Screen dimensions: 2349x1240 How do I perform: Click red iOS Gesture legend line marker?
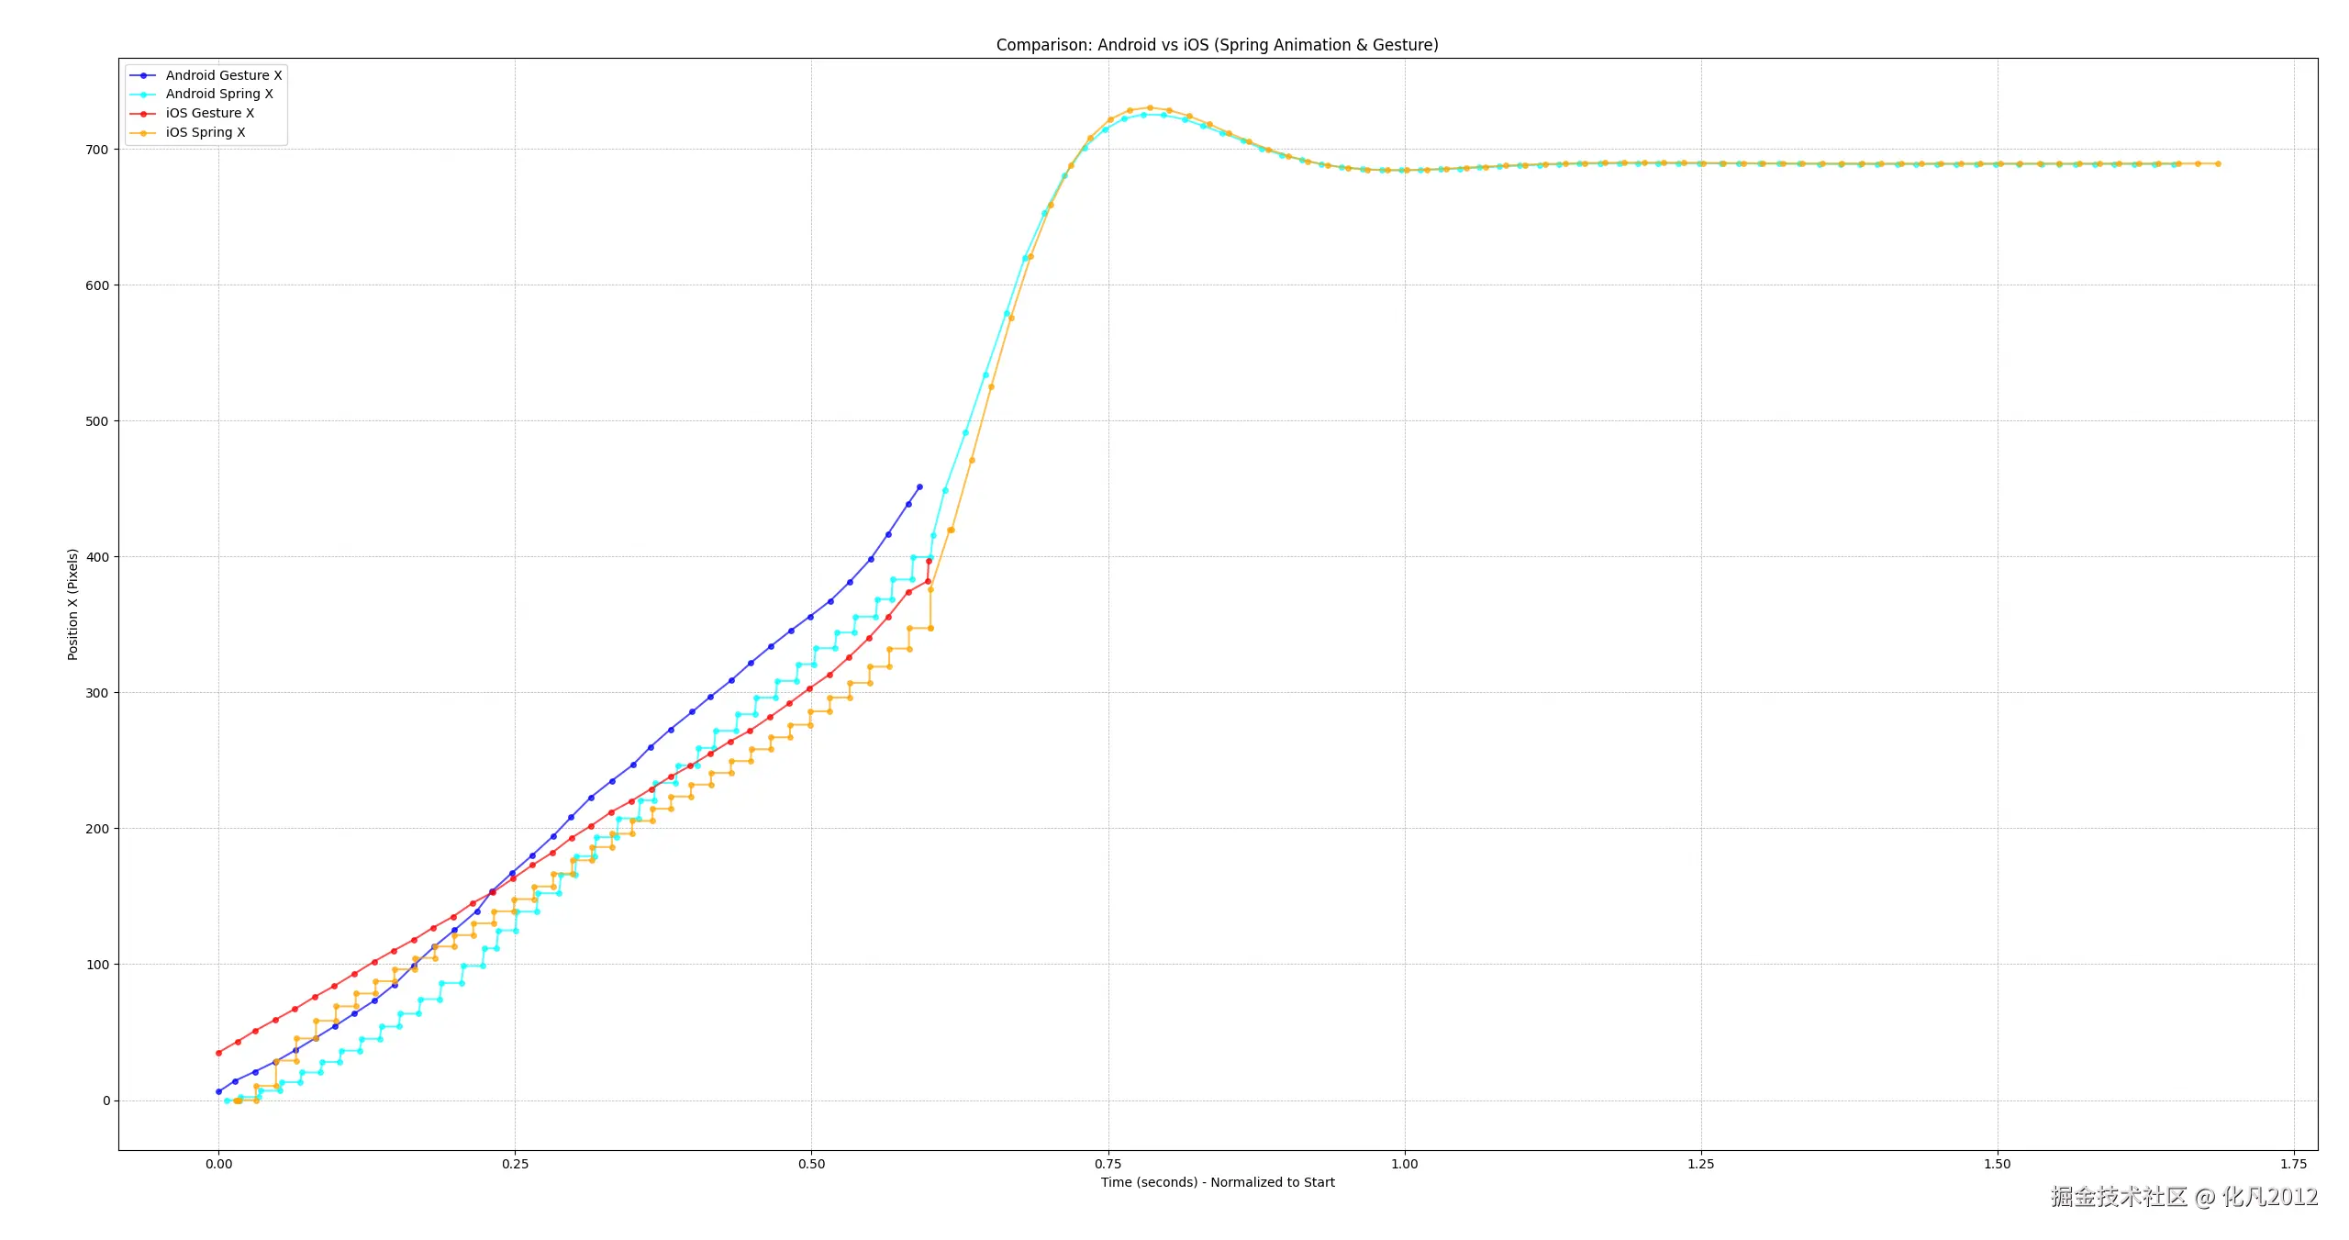[x=143, y=114]
